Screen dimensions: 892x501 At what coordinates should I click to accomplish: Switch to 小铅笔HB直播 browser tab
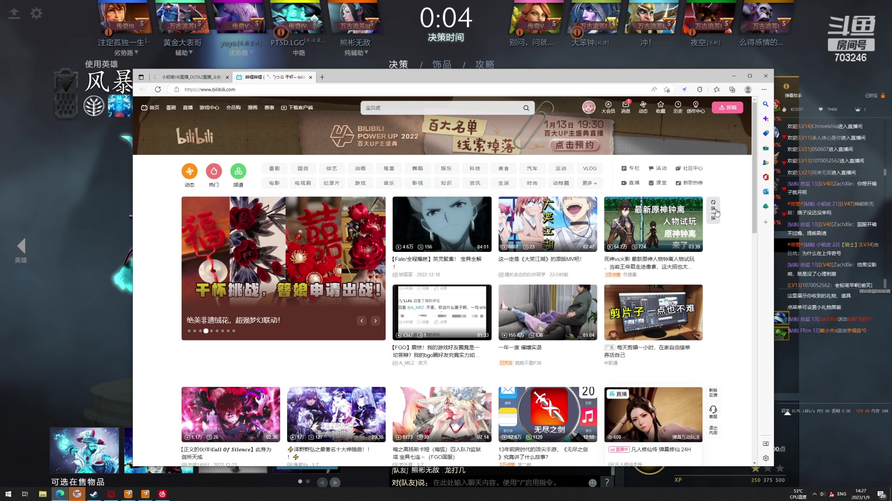[x=190, y=77]
